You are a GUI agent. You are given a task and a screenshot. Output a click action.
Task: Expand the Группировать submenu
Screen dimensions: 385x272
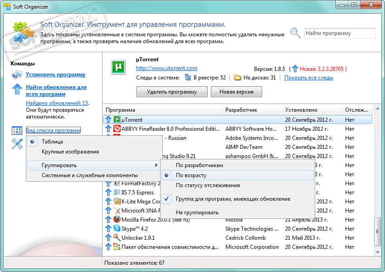[93, 165]
